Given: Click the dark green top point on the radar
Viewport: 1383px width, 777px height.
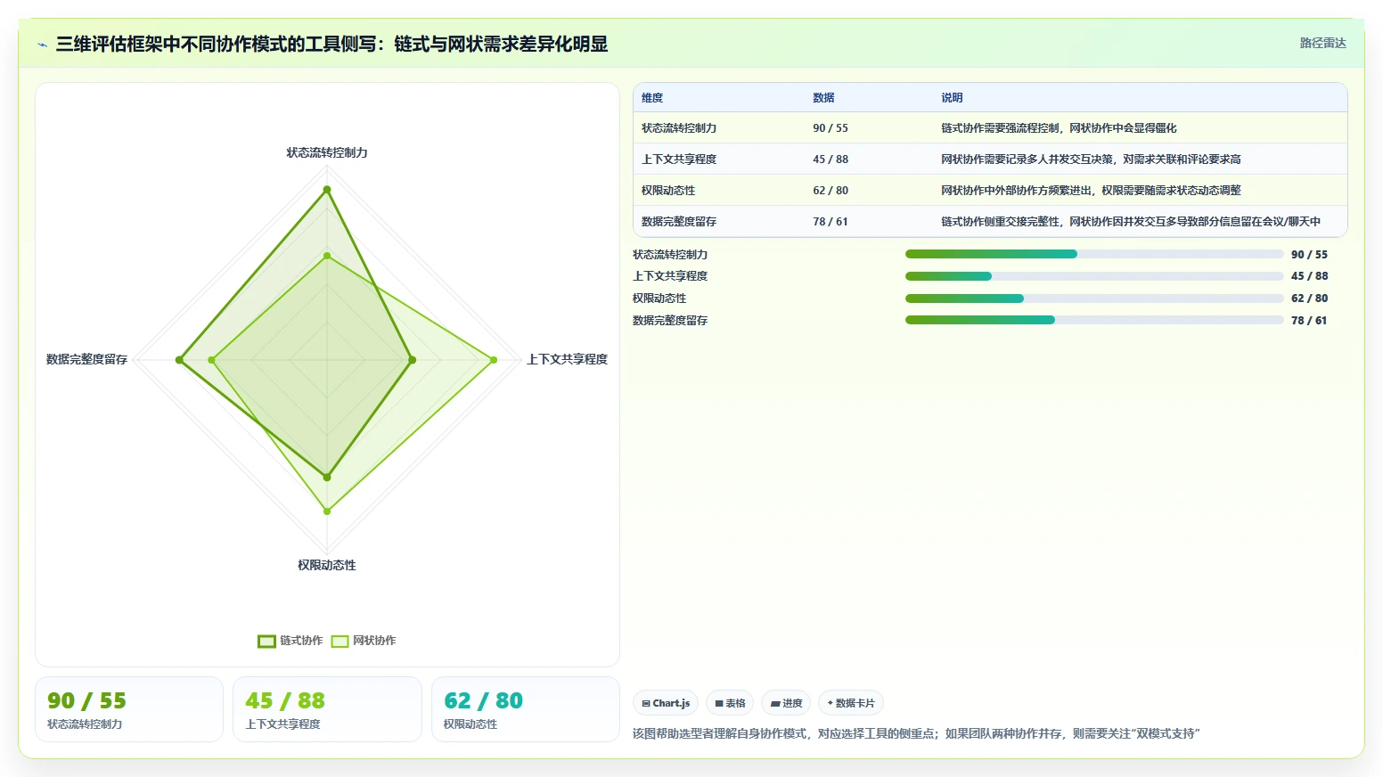Looking at the screenshot, I should coord(327,189).
